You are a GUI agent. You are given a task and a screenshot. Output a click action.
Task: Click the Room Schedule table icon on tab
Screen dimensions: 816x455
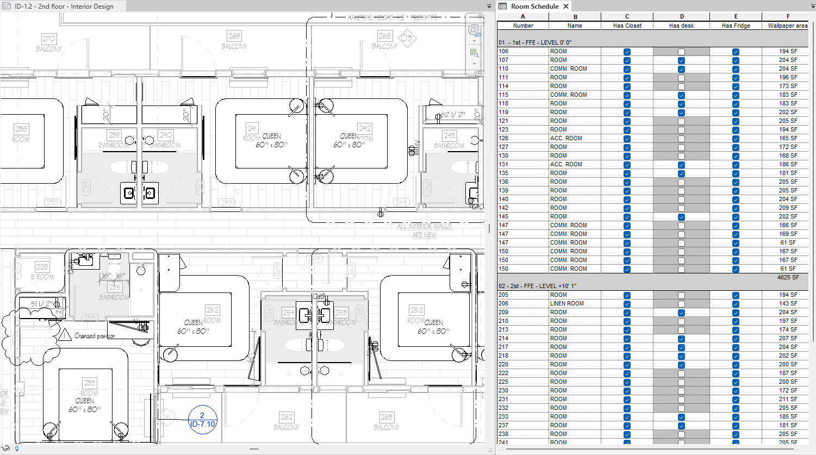[x=503, y=6]
